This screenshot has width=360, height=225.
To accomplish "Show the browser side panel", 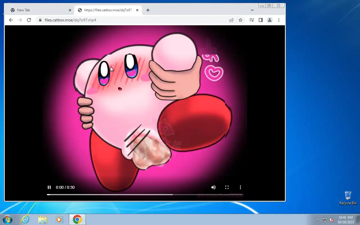I will tap(261, 20).
